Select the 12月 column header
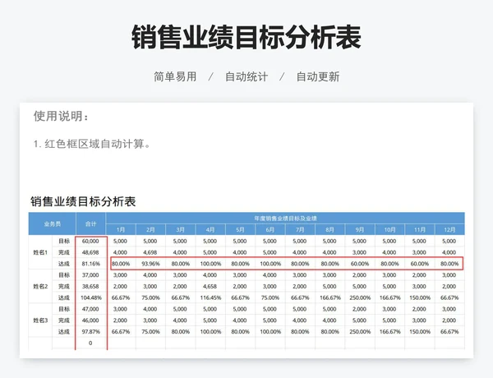Image resolution: width=493 pixels, height=378 pixels. [449, 229]
